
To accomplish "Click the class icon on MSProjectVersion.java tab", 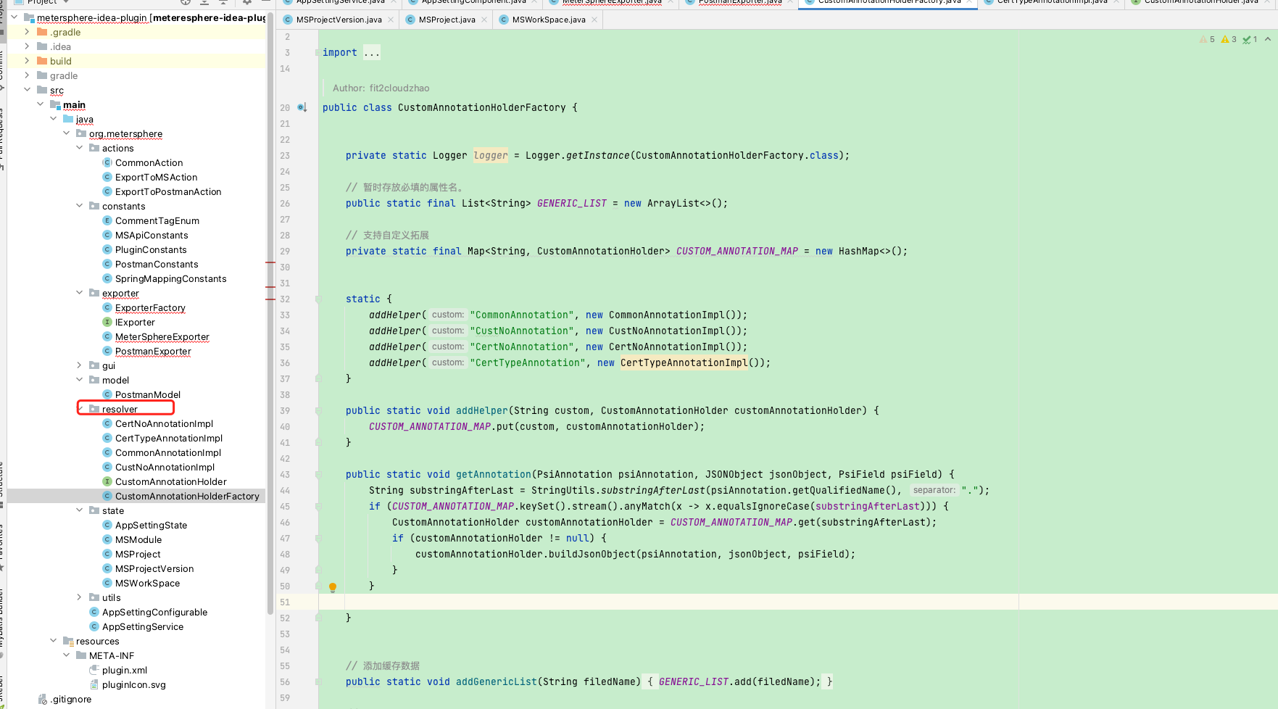I will (x=288, y=20).
